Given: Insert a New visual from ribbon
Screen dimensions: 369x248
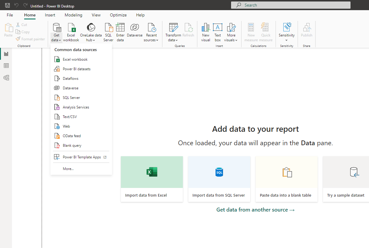Looking at the screenshot, I should click(x=206, y=32).
